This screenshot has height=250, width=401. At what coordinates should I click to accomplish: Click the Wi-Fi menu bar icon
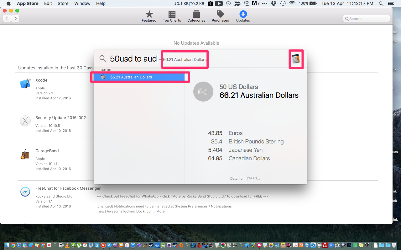292,3
